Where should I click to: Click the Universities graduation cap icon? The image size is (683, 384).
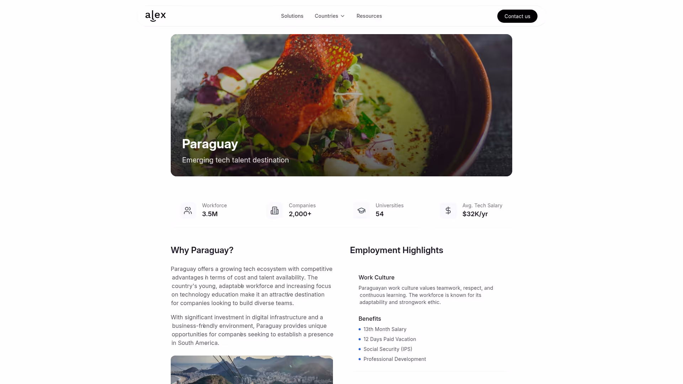[x=361, y=210]
